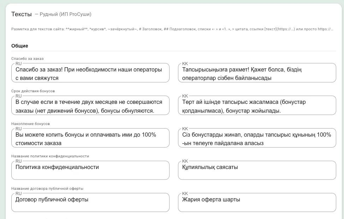
Task: Click the Kazakh 'Төрт ай ішінде' text field
Action: coord(257,105)
